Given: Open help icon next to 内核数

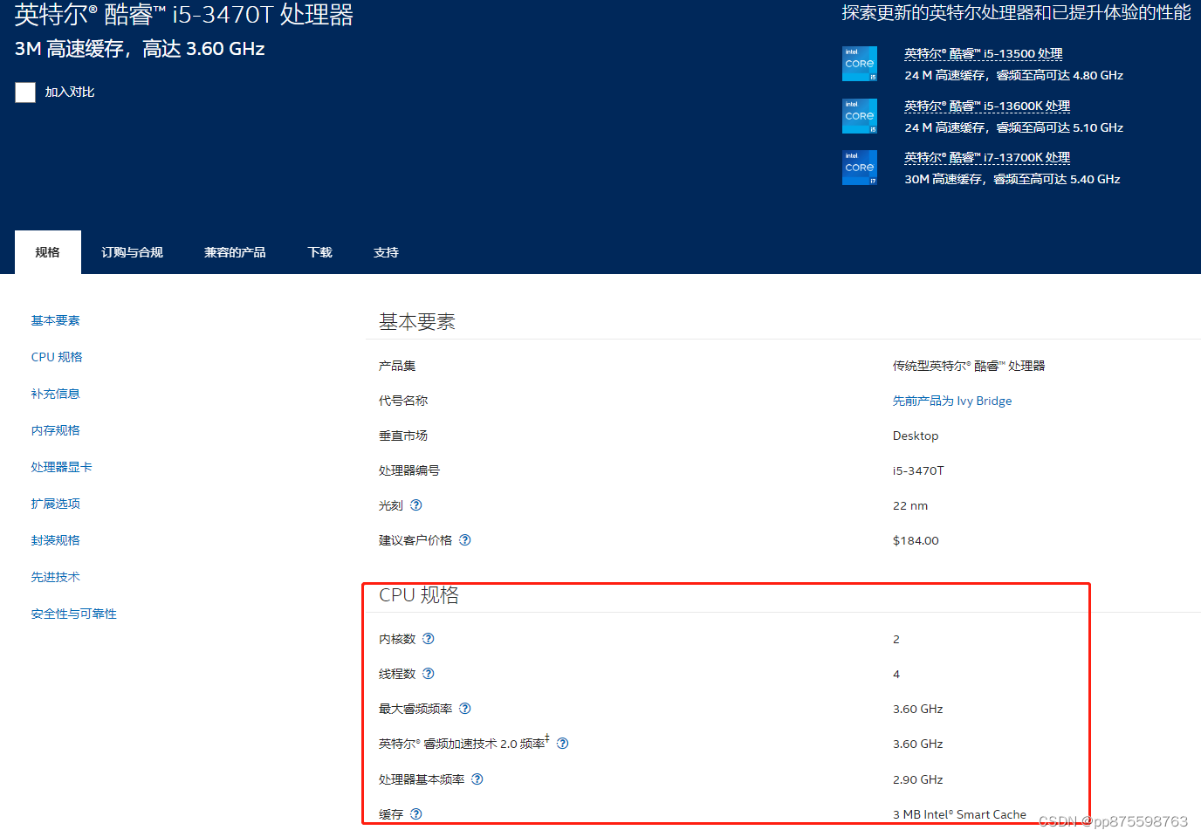Looking at the screenshot, I should pyautogui.click(x=429, y=639).
